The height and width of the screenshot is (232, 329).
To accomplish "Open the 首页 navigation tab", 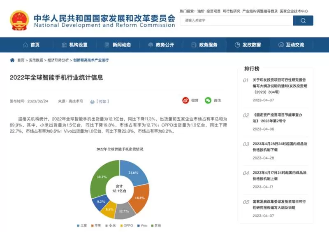I will click(x=31, y=45).
